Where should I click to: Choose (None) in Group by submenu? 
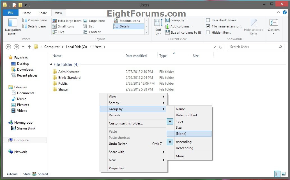click(x=181, y=134)
